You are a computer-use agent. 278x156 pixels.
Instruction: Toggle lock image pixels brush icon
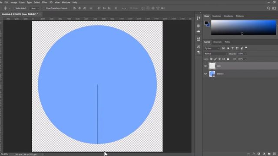coord(215,59)
